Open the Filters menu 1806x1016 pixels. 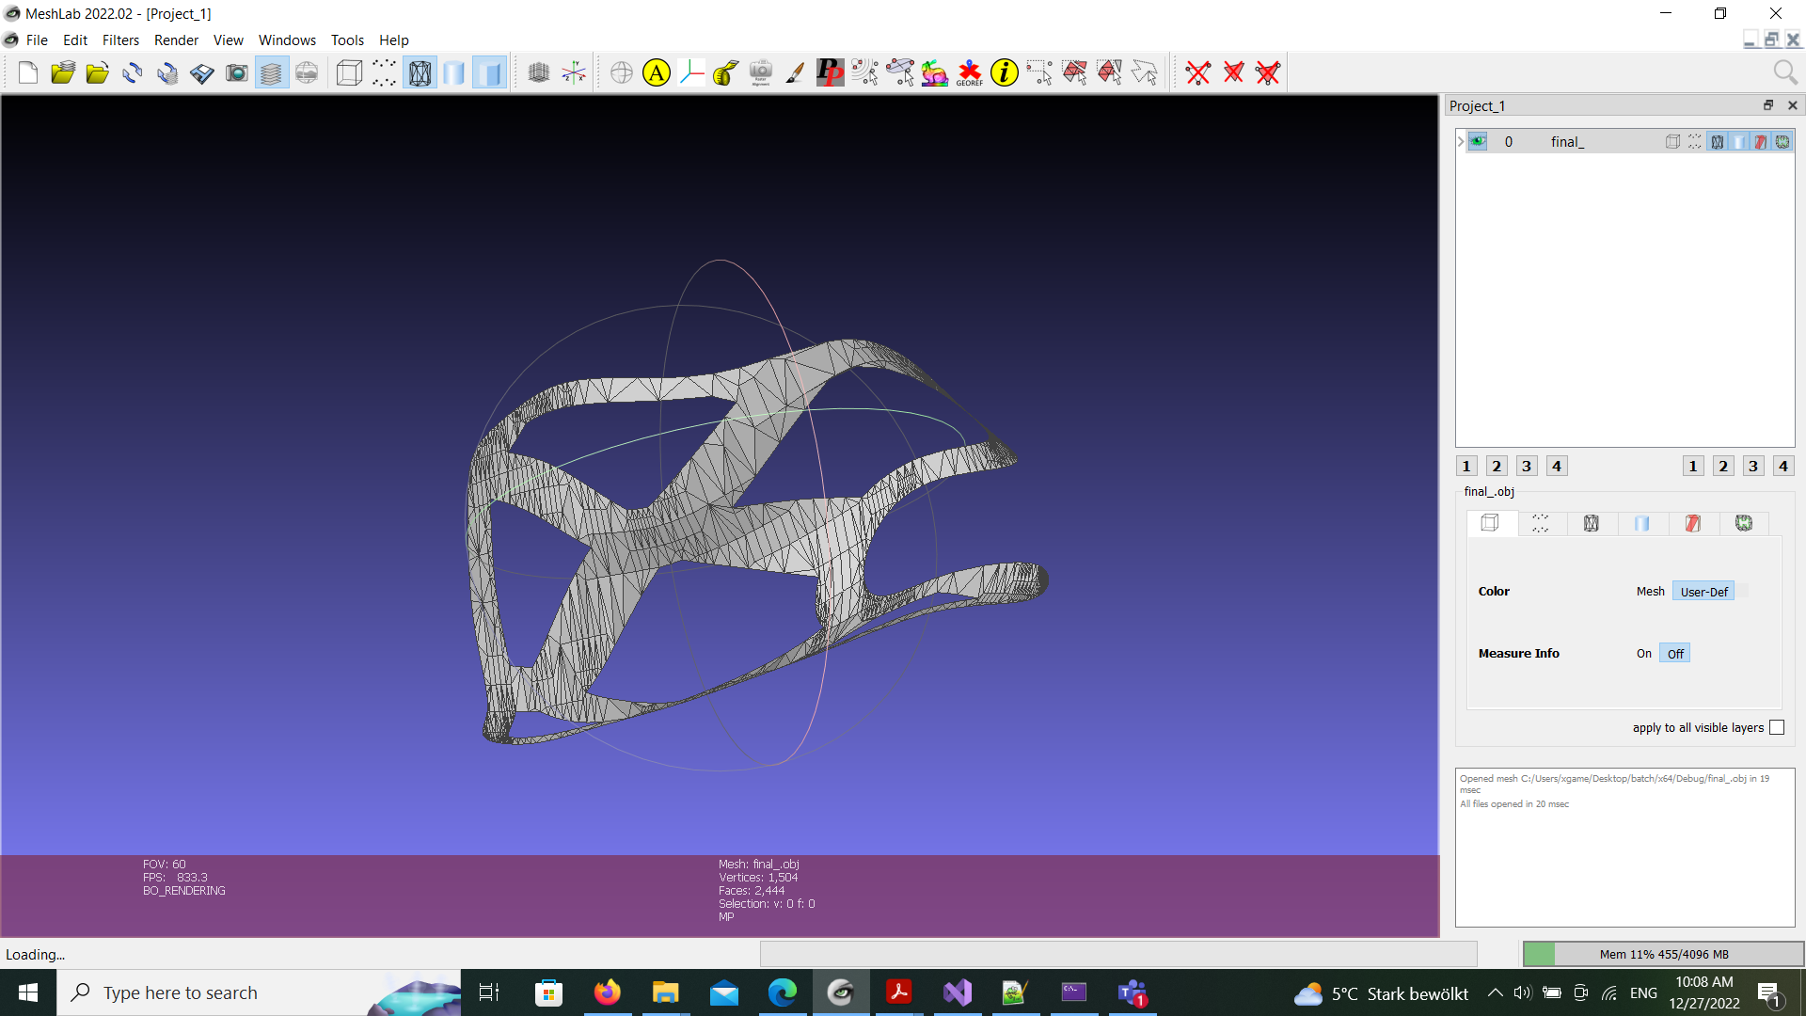click(x=120, y=40)
